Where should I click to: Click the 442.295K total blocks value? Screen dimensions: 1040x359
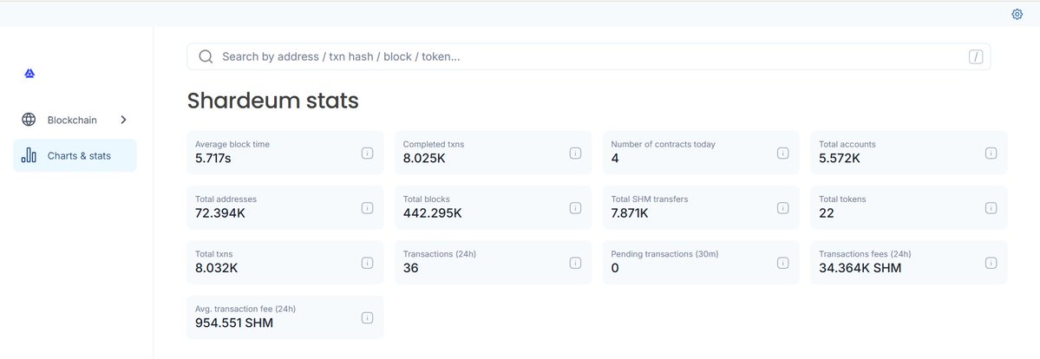point(433,213)
